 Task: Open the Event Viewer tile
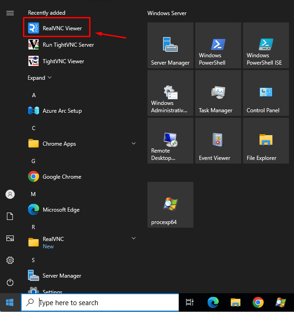[218, 141]
